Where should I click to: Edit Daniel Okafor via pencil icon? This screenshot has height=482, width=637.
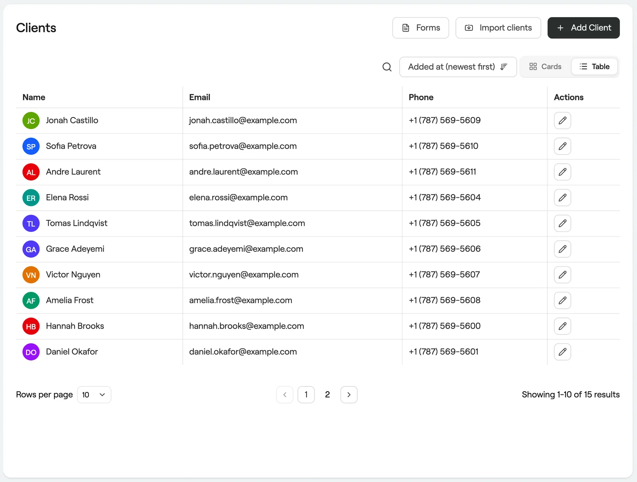coord(563,352)
